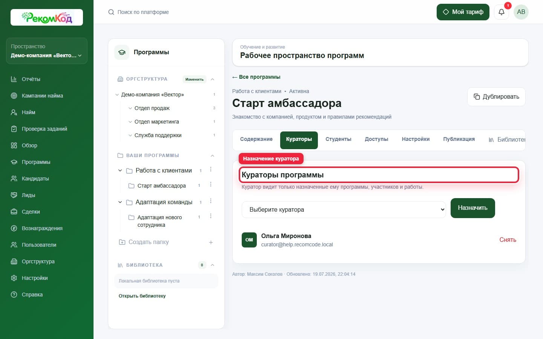Image resolution: width=543 pixels, height=339 pixels.
Task: Collapse the Библиотека section chevron
Action: 212,265
